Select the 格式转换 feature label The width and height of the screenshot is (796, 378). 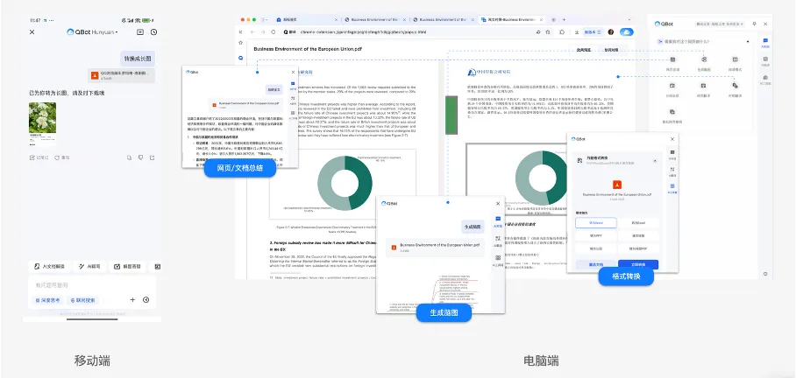[624, 276]
